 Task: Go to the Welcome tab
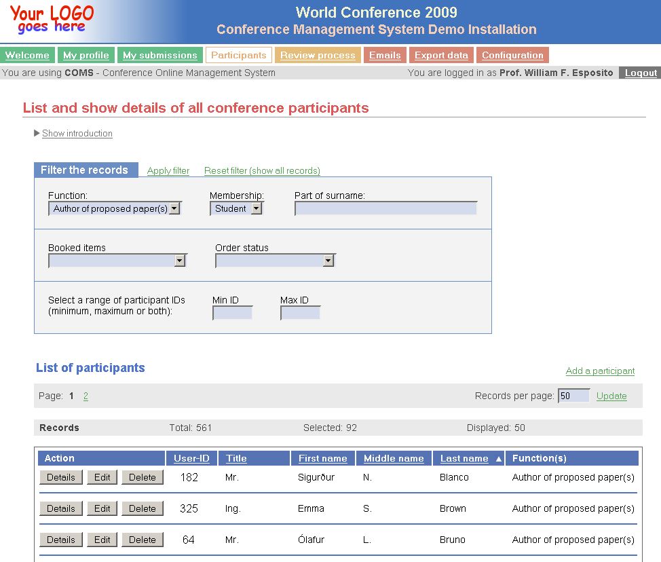[27, 55]
